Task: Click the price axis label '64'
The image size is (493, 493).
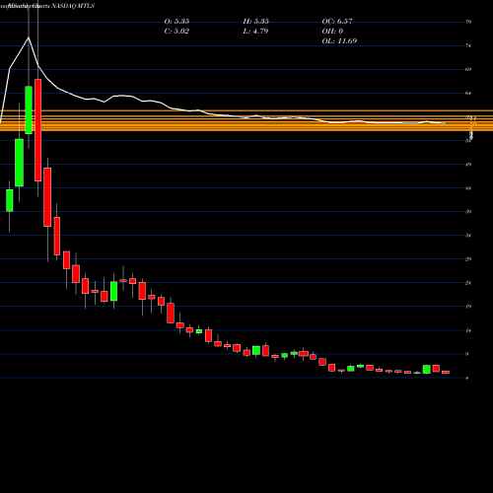Action: 468,93
